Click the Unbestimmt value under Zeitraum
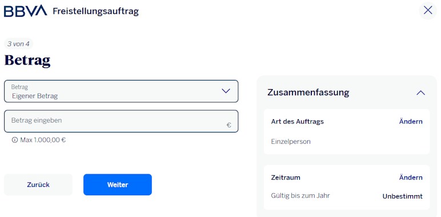 pos(403,196)
